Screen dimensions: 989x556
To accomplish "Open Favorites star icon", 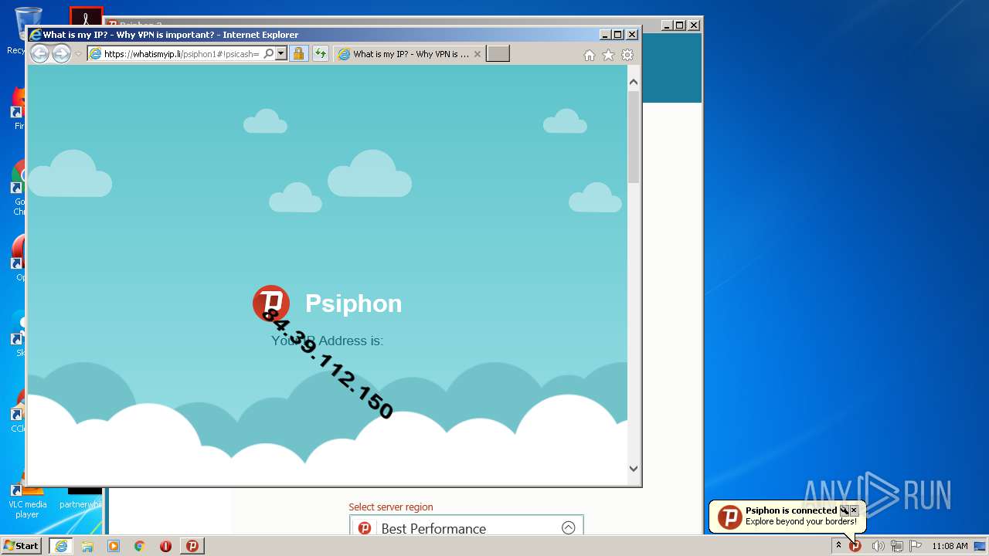I will pyautogui.click(x=608, y=55).
